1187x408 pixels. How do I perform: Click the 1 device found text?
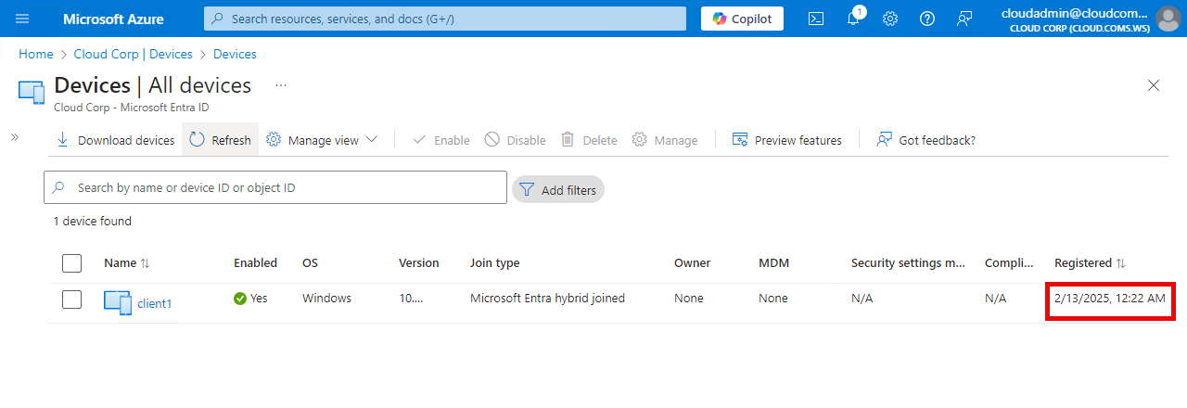(x=93, y=222)
